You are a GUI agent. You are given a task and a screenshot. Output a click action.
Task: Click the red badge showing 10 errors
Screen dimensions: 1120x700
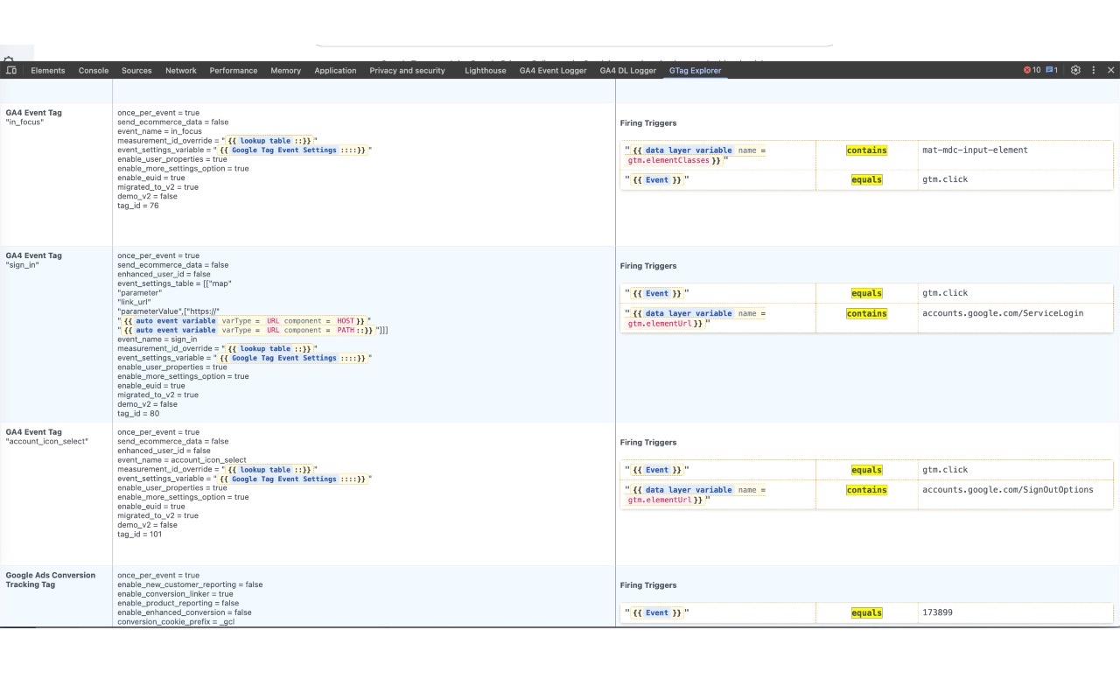(x=1032, y=70)
